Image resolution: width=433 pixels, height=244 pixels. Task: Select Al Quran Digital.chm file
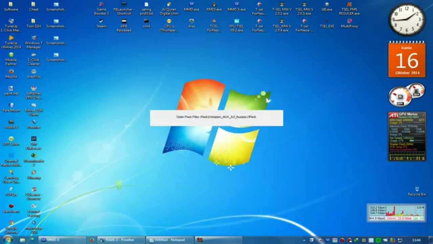pyautogui.click(x=169, y=8)
